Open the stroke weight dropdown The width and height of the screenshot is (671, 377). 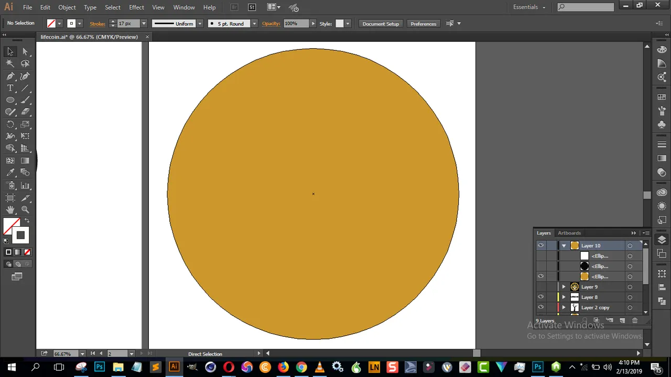point(144,24)
